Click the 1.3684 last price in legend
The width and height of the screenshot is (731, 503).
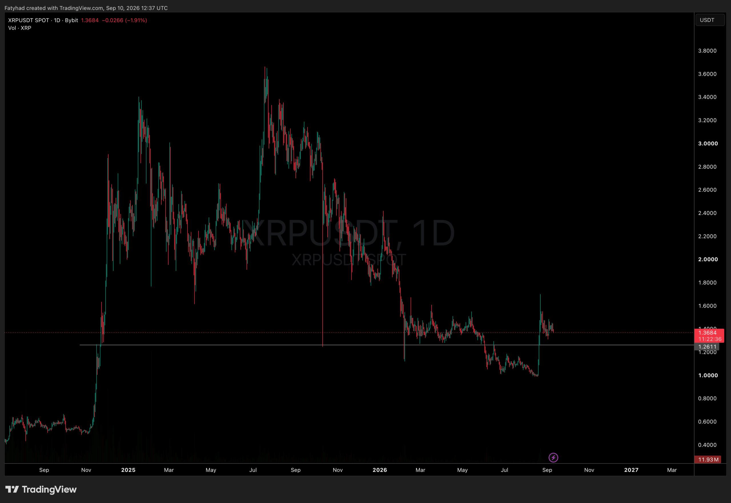[x=90, y=20]
